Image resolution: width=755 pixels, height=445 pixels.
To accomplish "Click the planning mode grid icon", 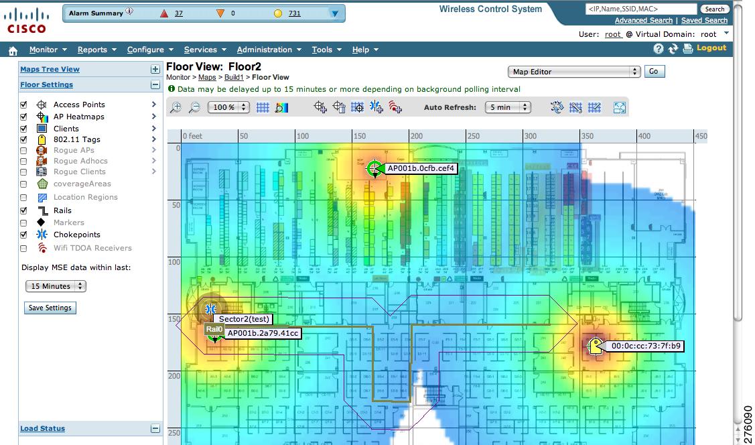I will (576, 107).
